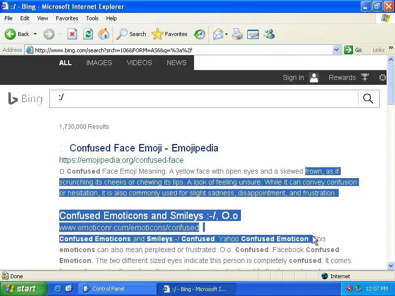This screenshot has width=395, height=296.
Task: Click the www.emoticonr.com/emoticons/confused URL
Action: (x=129, y=227)
